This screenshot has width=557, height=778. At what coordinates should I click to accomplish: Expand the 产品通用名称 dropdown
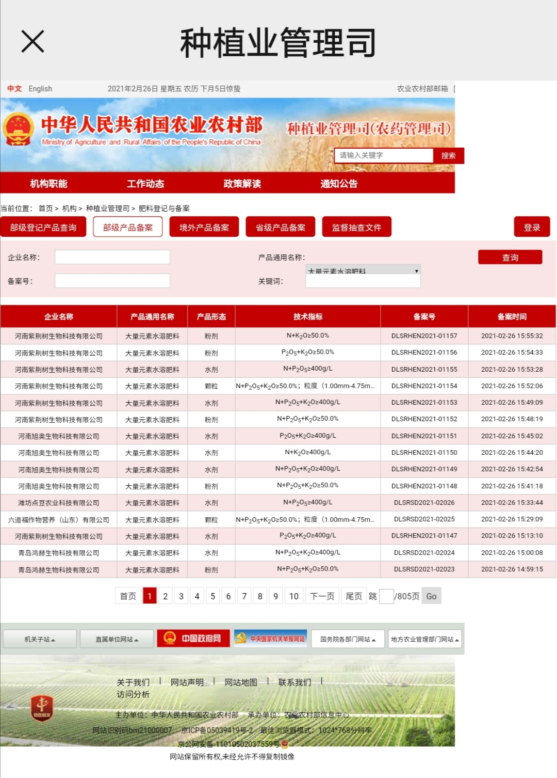pos(363,270)
